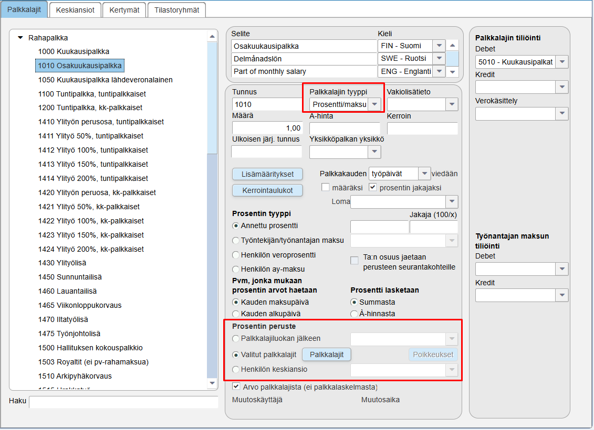This screenshot has height=430, width=594.
Task: Select Annettu prosentti radio button
Action: tap(236, 226)
